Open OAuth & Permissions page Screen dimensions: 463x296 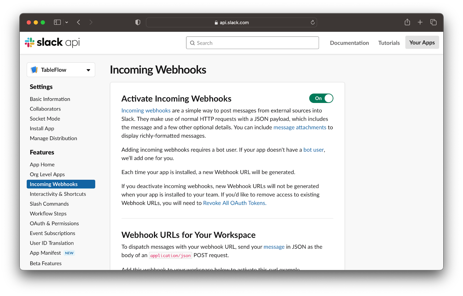[54, 223]
